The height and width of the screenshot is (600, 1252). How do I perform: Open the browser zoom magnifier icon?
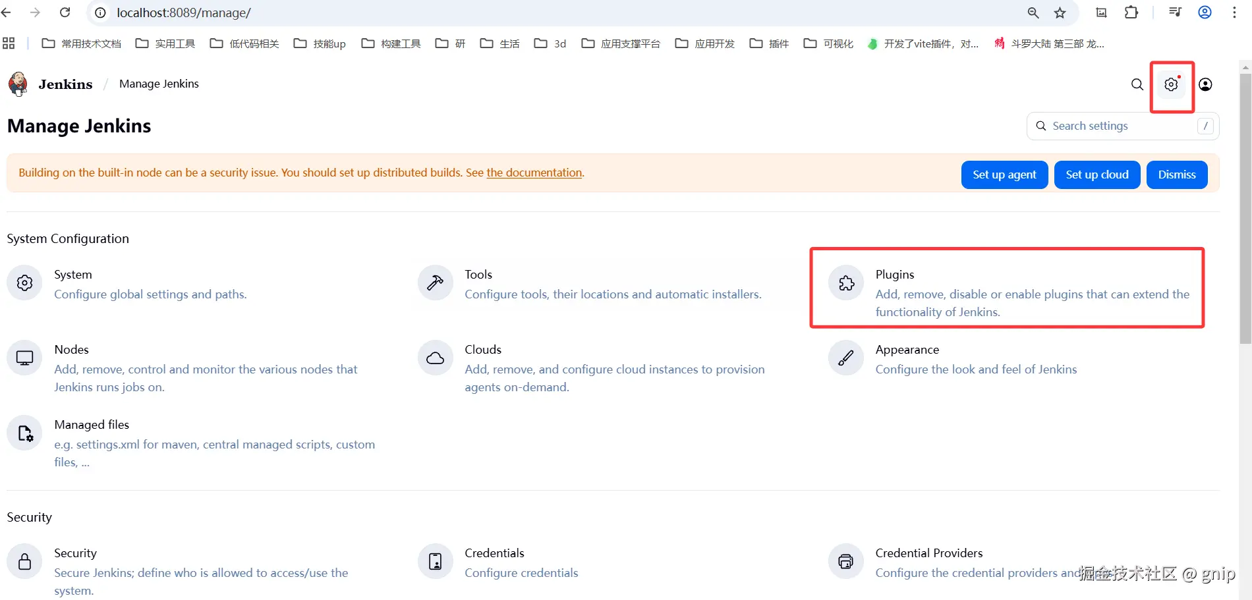[x=1033, y=13]
